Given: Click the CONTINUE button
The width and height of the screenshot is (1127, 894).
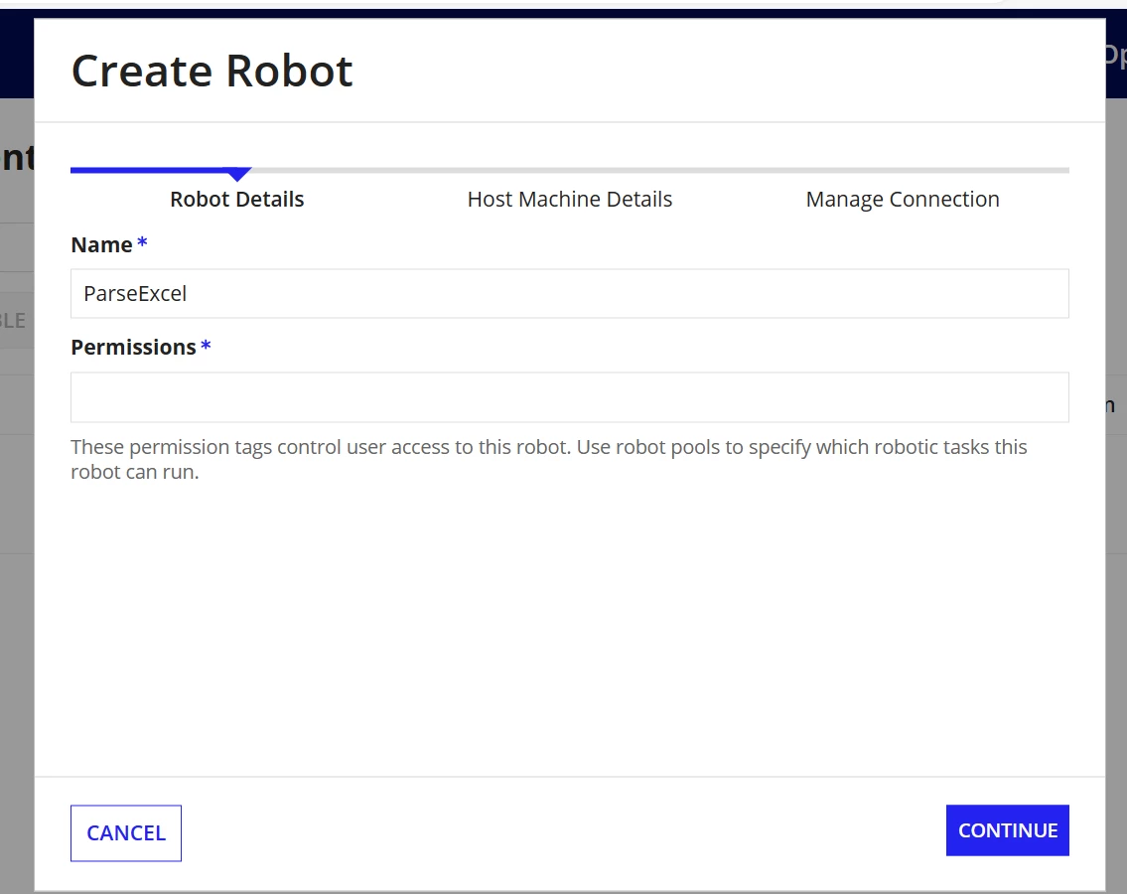Looking at the screenshot, I should pyautogui.click(x=1007, y=830).
